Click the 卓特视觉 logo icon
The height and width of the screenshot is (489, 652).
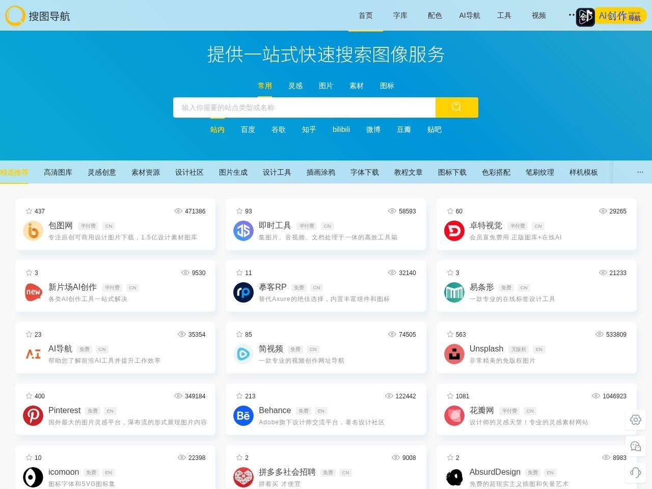tap(454, 231)
